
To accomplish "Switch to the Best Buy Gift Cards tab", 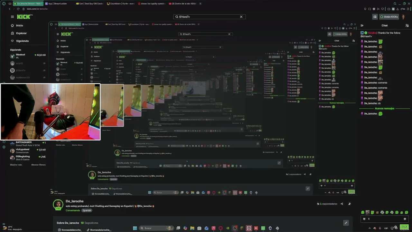I will (89, 4).
